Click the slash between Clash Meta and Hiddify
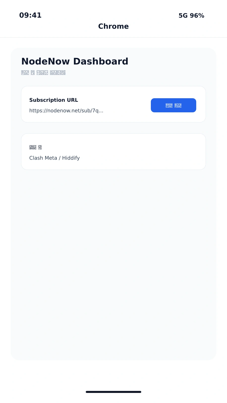 tap(60, 158)
